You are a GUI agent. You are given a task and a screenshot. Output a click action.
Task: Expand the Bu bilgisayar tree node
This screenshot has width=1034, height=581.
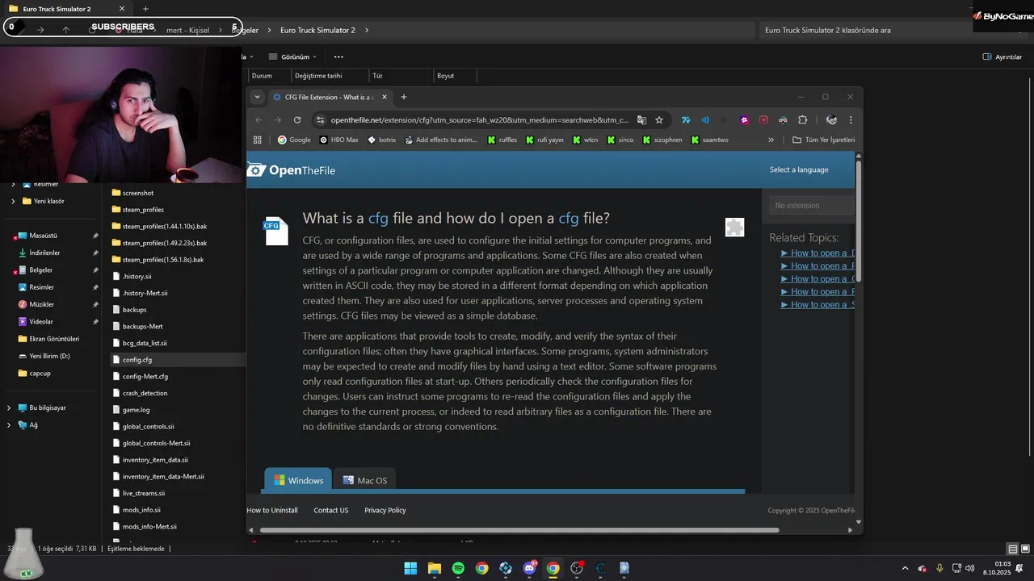(x=9, y=408)
